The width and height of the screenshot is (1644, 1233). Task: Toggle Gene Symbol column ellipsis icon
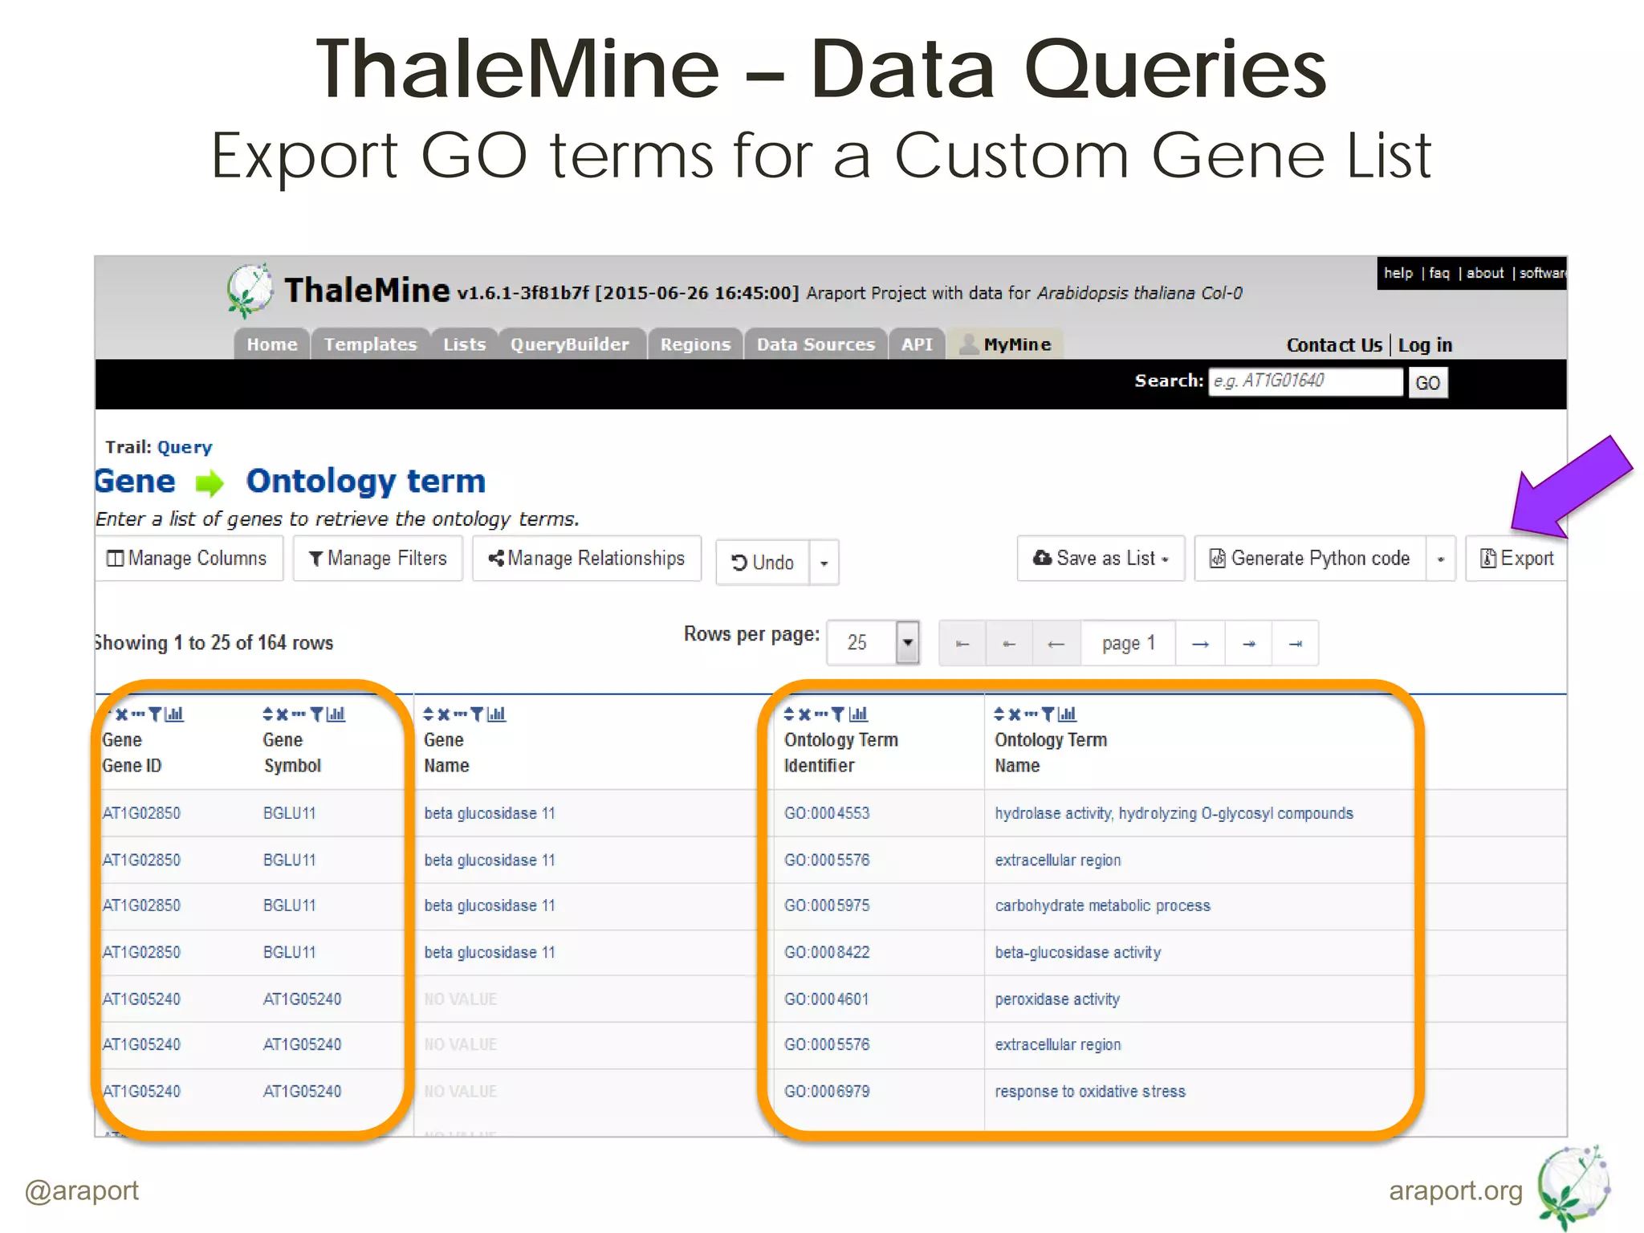(299, 714)
